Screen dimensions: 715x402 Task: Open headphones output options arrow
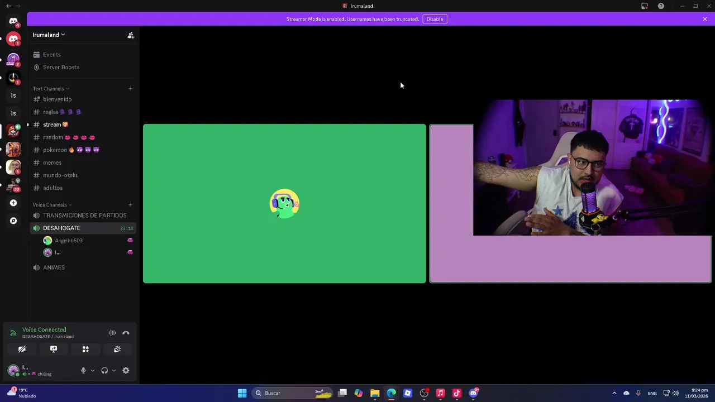114,370
